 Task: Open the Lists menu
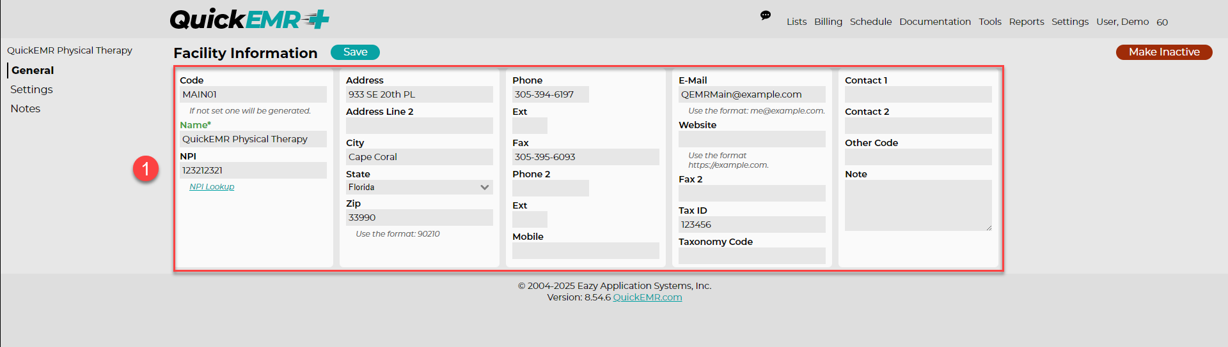796,22
